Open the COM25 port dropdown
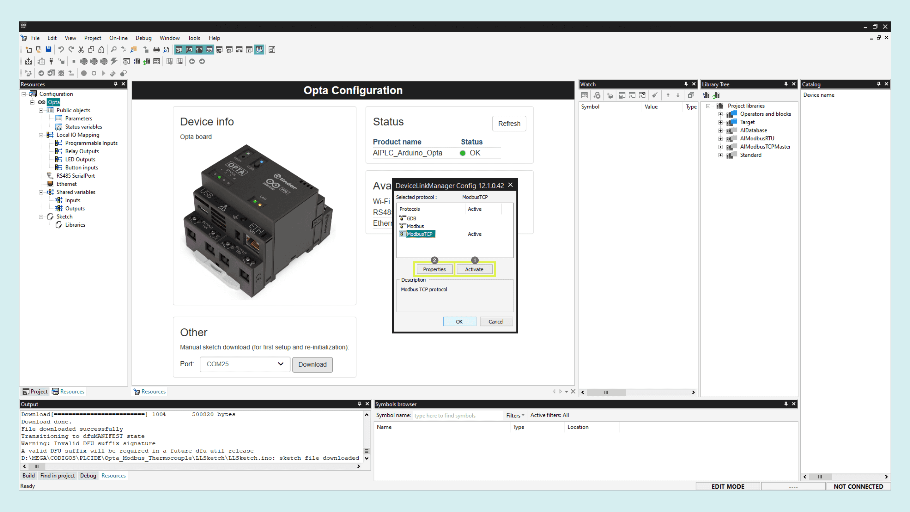The height and width of the screenshot is (512, 910). (245, 364)
